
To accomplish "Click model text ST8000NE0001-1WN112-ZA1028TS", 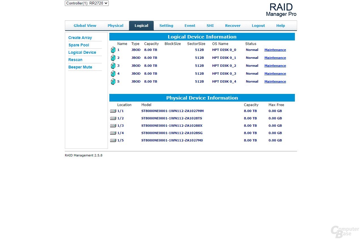I will point(172,118).
